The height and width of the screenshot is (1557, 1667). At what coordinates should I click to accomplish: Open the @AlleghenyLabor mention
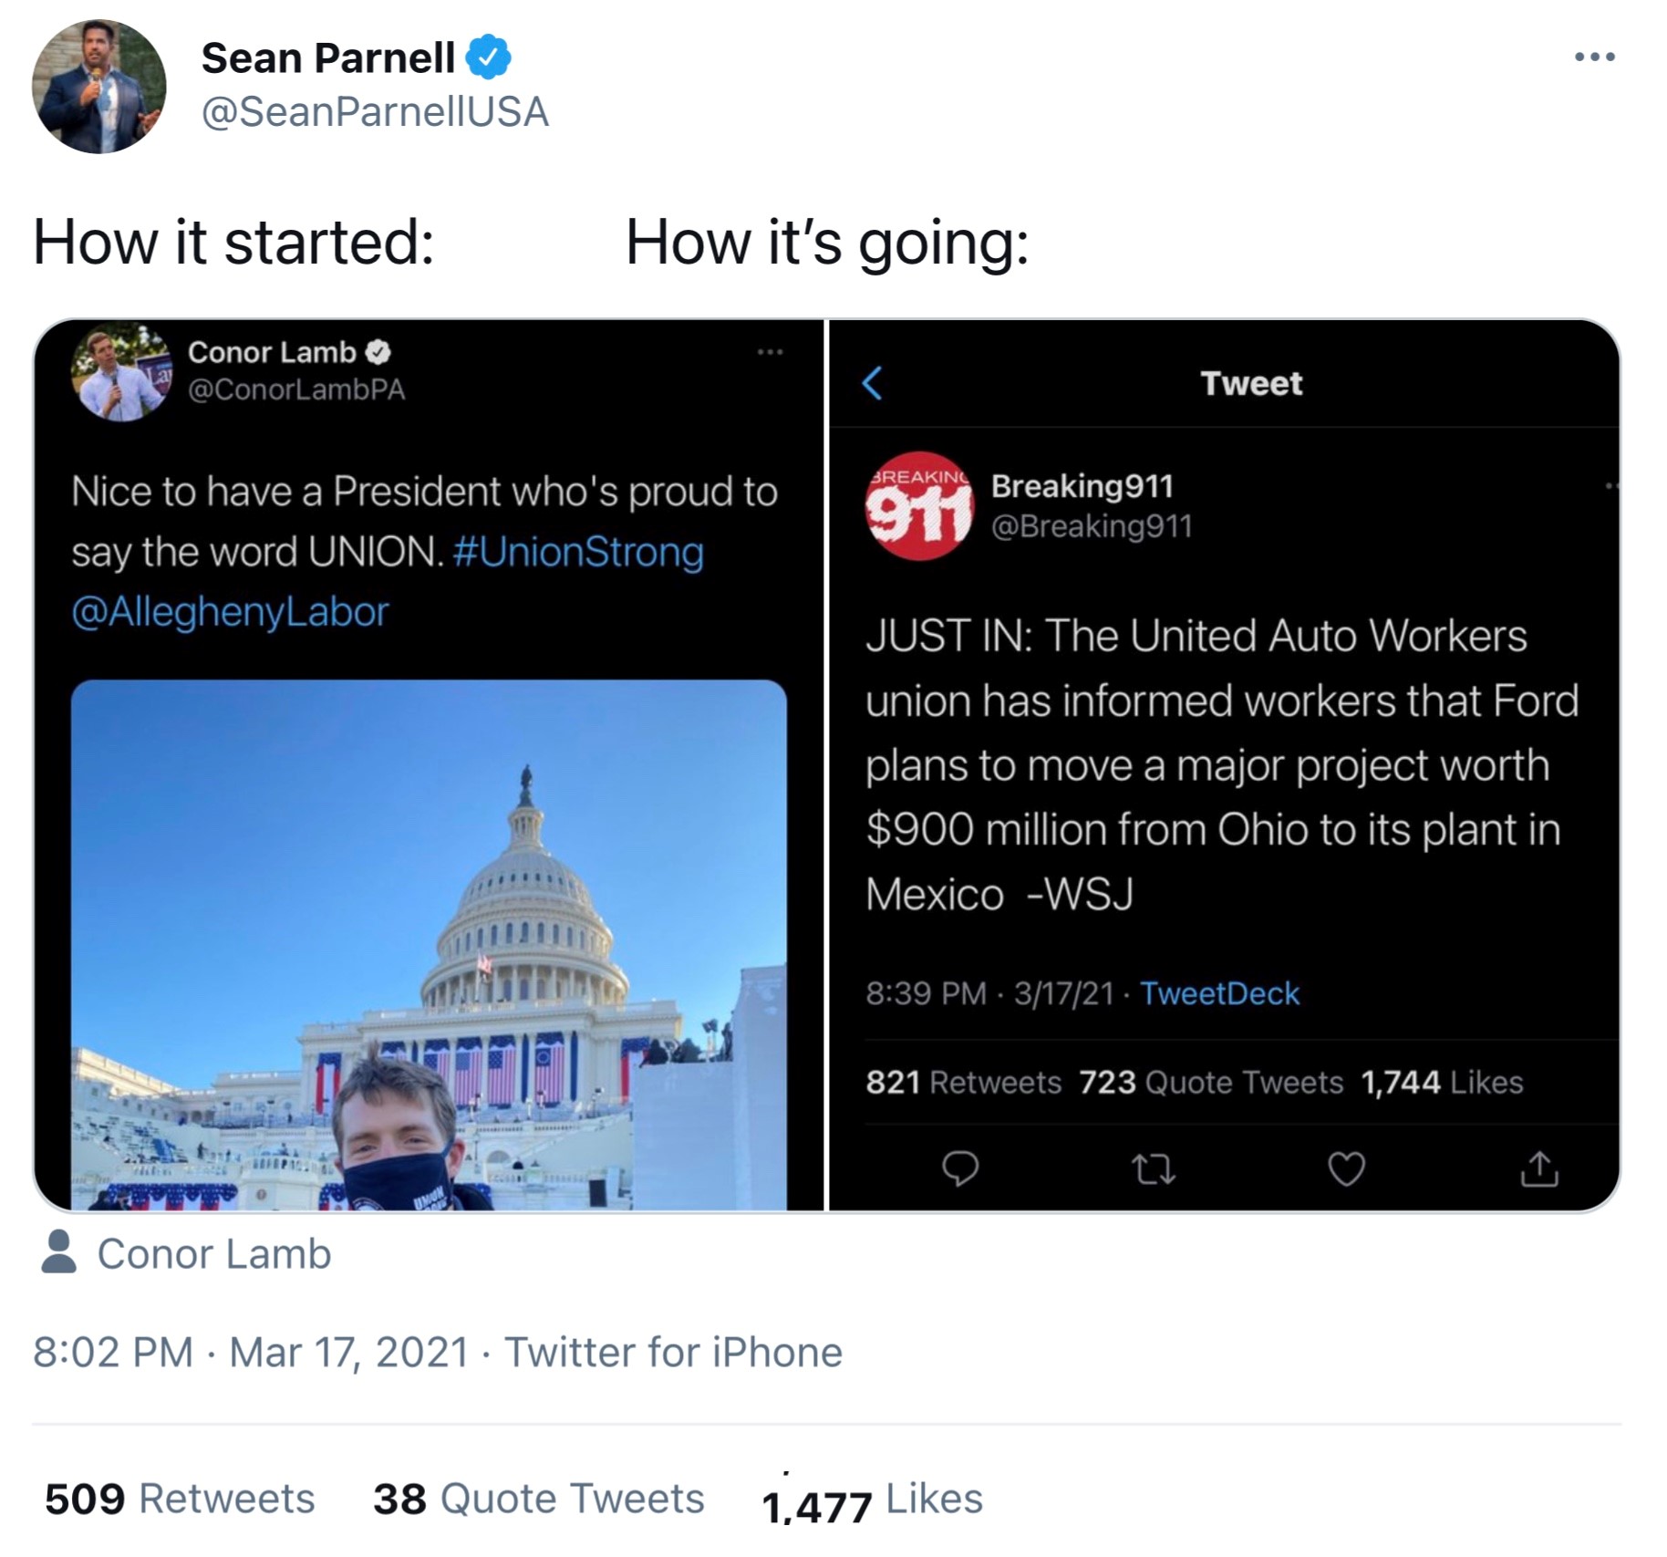230,611
